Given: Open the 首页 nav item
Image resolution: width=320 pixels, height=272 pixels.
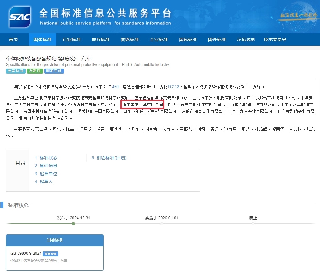Looking at the screenshot, I should pyautogui.click(x=13, y=39).
